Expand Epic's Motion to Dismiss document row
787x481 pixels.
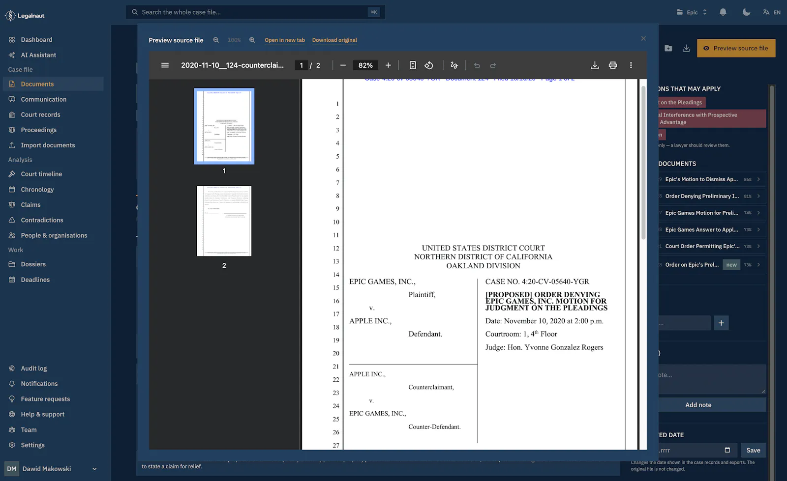click(x=711, y=179)
